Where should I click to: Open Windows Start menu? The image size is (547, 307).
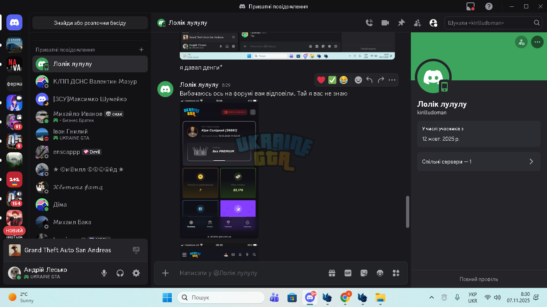(x=167, y=297)
